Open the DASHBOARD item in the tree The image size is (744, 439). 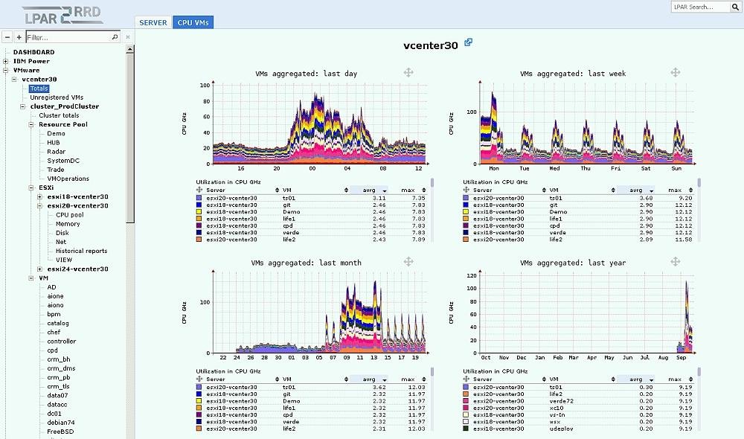[x=33, y=52]
